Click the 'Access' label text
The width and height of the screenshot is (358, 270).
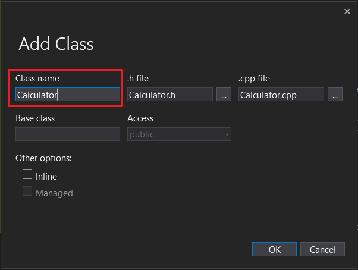coord(140,118)
